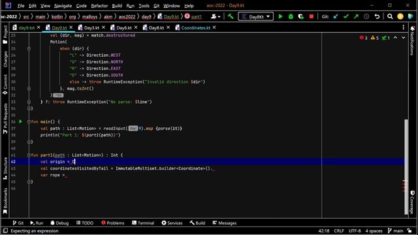Show Git history clock icon
Screen dimensions: 418x235
366,16
